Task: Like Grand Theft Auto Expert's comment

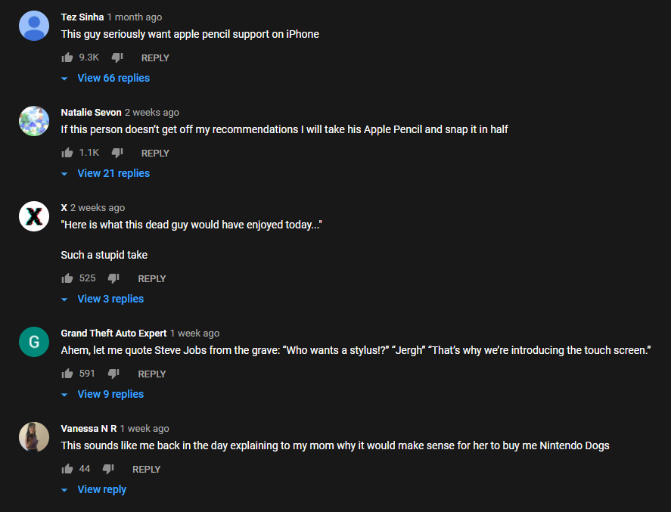Action: pyautogui.click(x=67, y=374)
